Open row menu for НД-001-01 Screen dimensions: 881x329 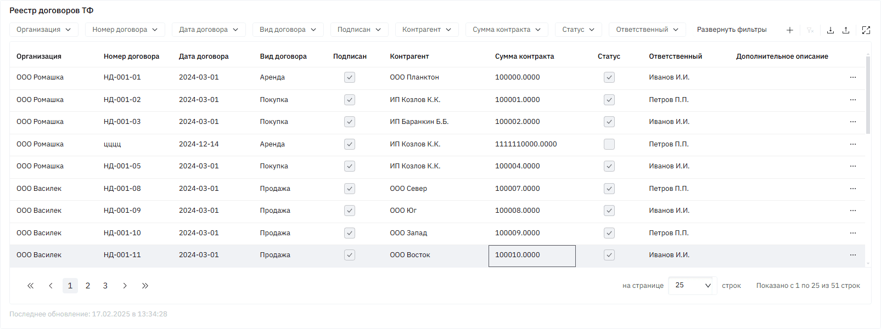pos(853,77)
